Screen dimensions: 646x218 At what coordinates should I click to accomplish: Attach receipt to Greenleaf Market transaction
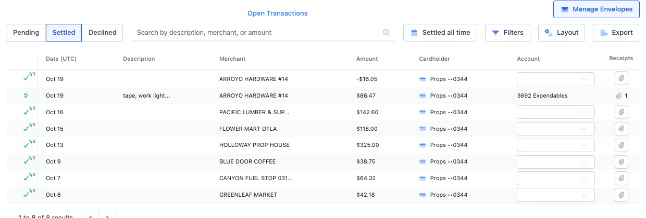pos(621,195)
